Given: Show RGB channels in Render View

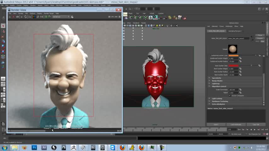Looking at the screenshot, I should click(x=34, y=17).
